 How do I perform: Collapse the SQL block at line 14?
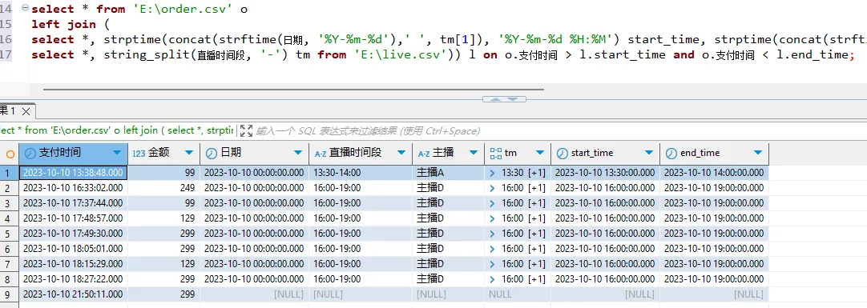point(25,8)
